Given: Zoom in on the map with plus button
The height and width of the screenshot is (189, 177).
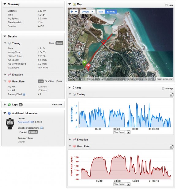Looking at the screenshot, I should [x=72, y=12].
